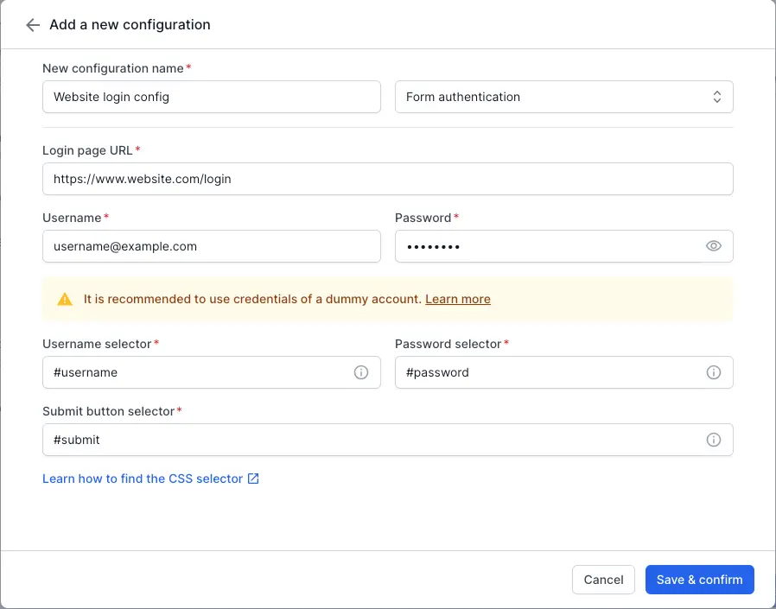The height and width of the screenshot is (609, 776).
Task: Open the Learn more link
Action: [x=457, y=299]
